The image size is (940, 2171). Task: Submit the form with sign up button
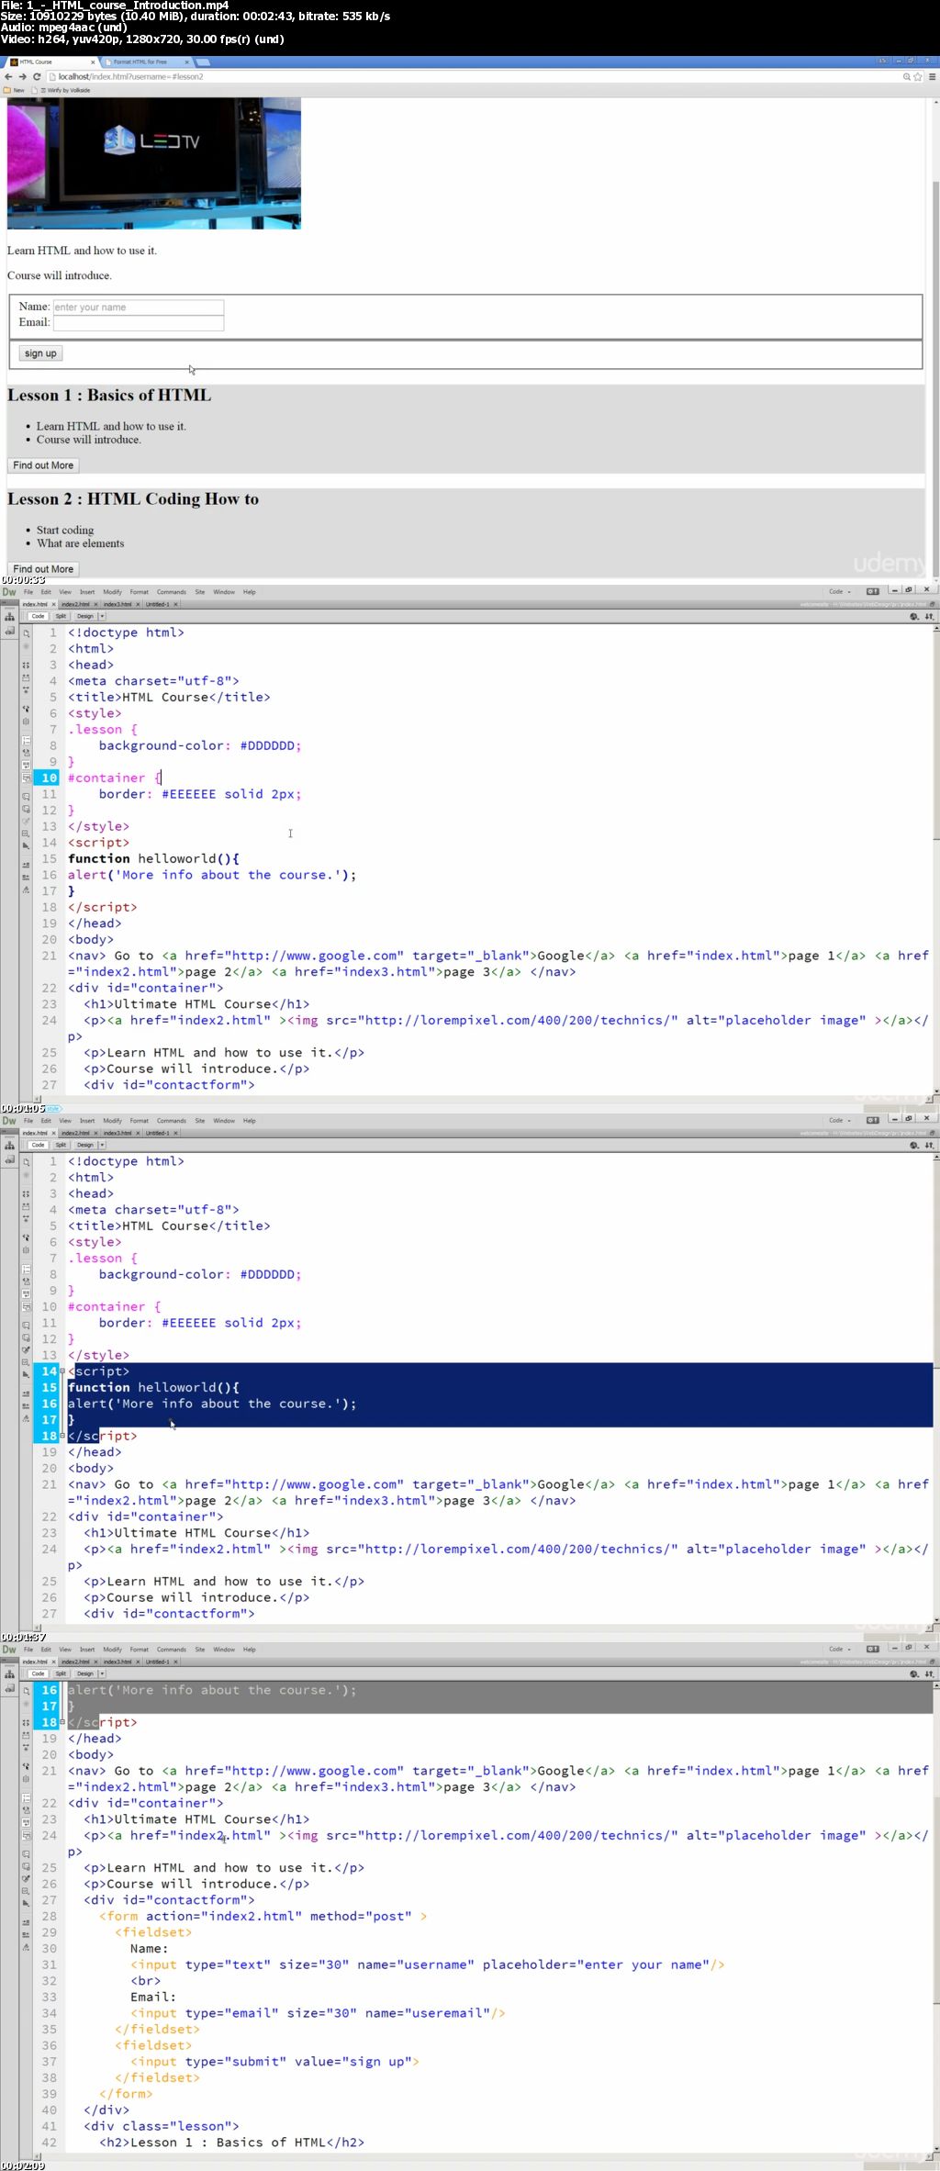tap(40, 353)
